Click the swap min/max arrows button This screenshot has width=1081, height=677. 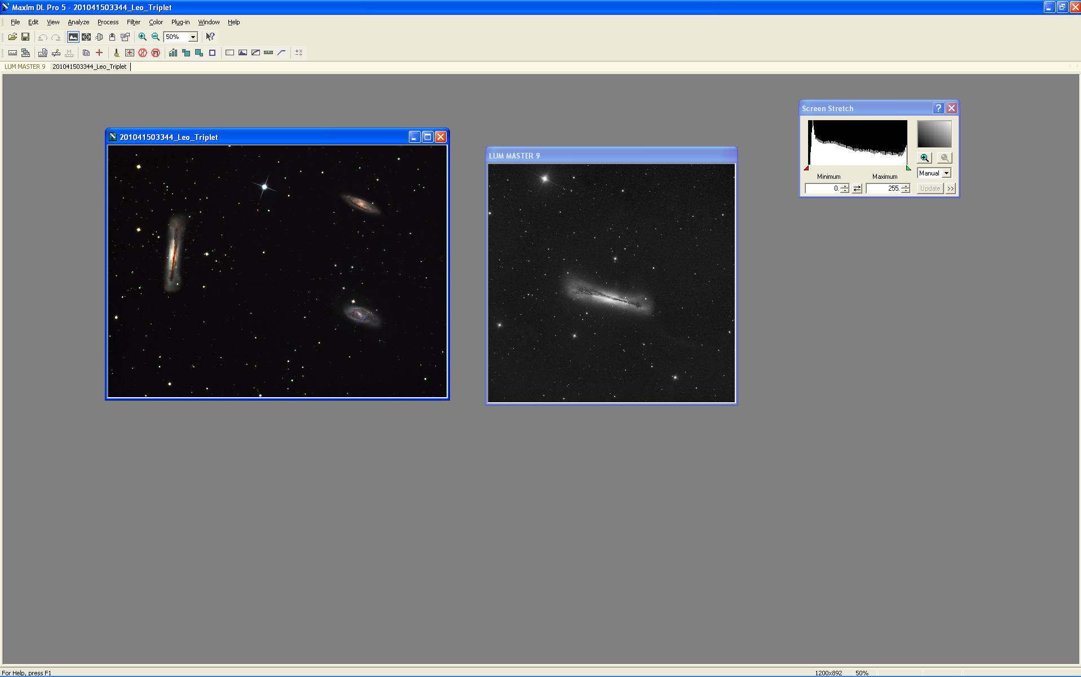857,188
